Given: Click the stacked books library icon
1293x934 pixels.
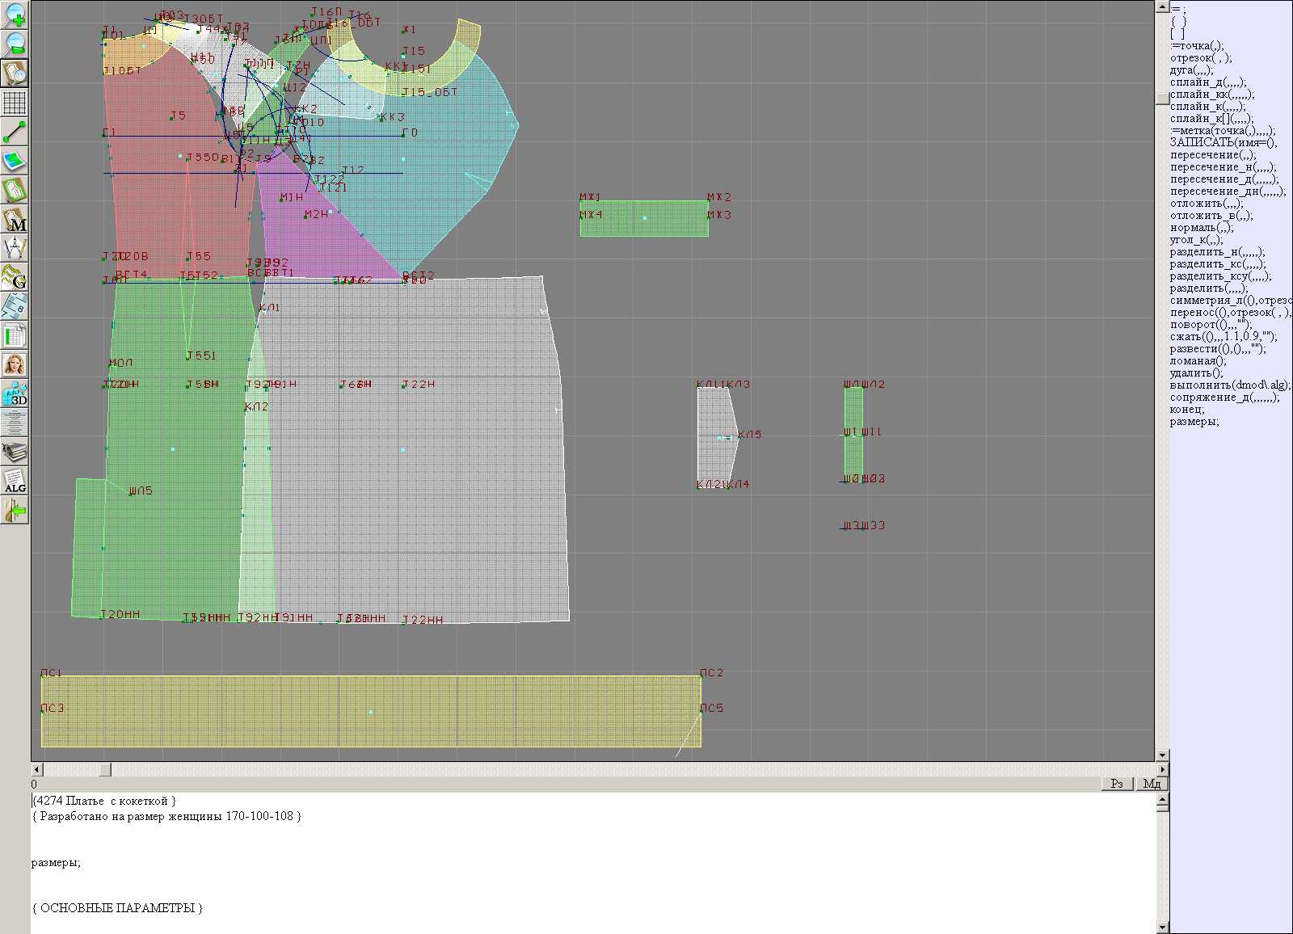Looking at the screenshot, I should pos(15,452).
